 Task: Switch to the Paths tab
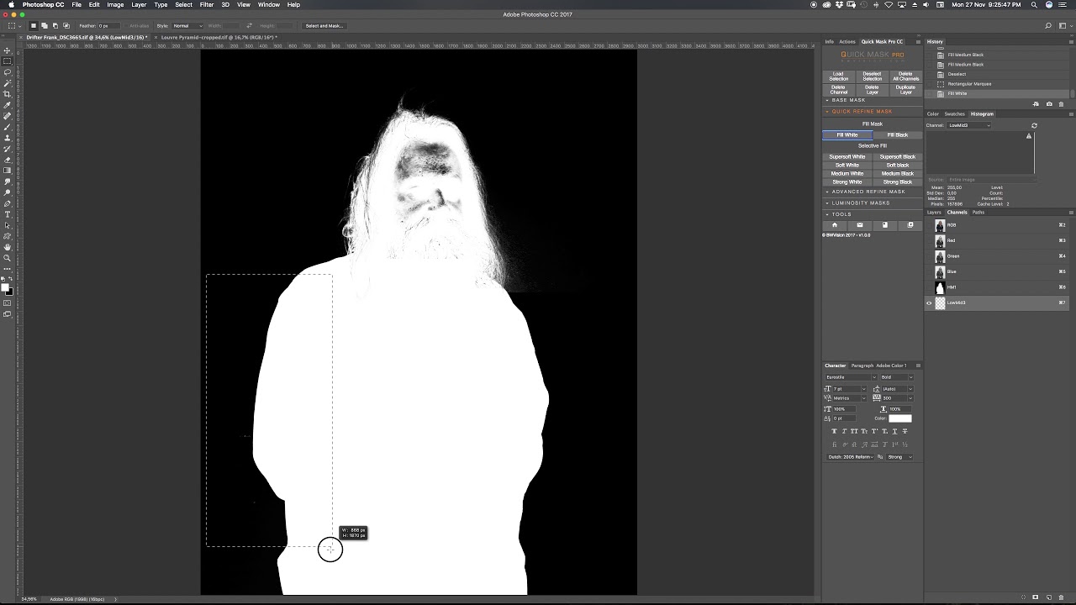pos(978,212)
